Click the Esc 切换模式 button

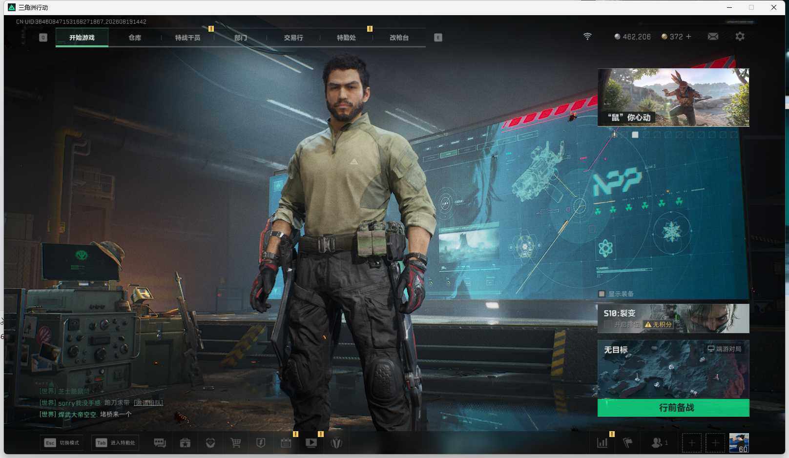tap(62, 443)
